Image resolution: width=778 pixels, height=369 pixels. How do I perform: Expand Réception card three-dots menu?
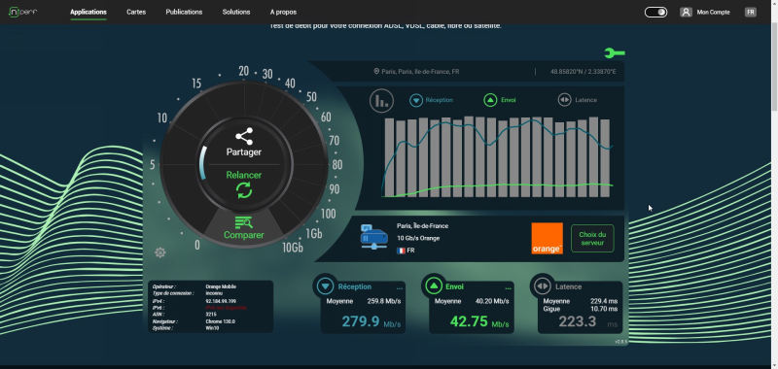tap(400, 288)
